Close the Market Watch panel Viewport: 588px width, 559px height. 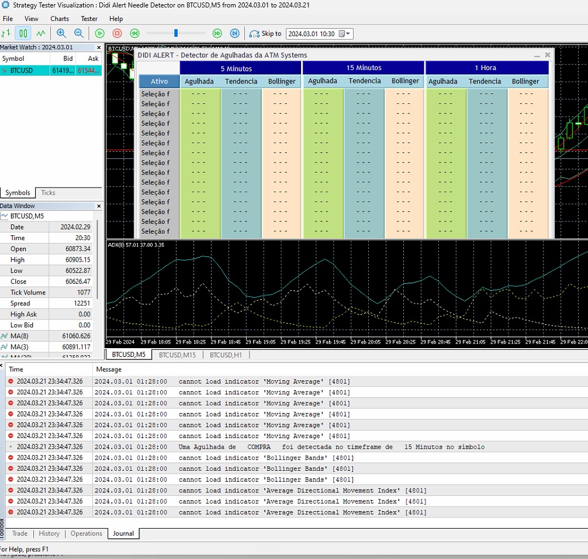coord(99,47)
